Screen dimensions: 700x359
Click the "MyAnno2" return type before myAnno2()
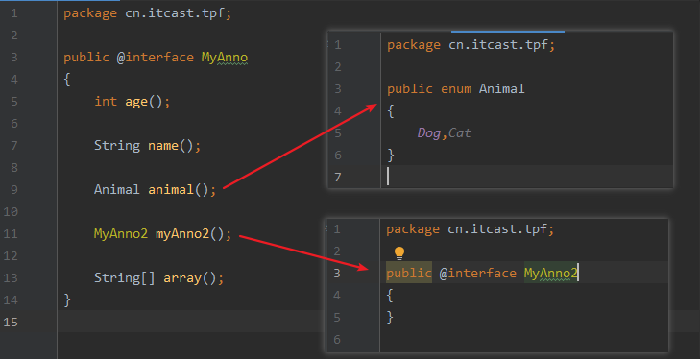[121, 233]
